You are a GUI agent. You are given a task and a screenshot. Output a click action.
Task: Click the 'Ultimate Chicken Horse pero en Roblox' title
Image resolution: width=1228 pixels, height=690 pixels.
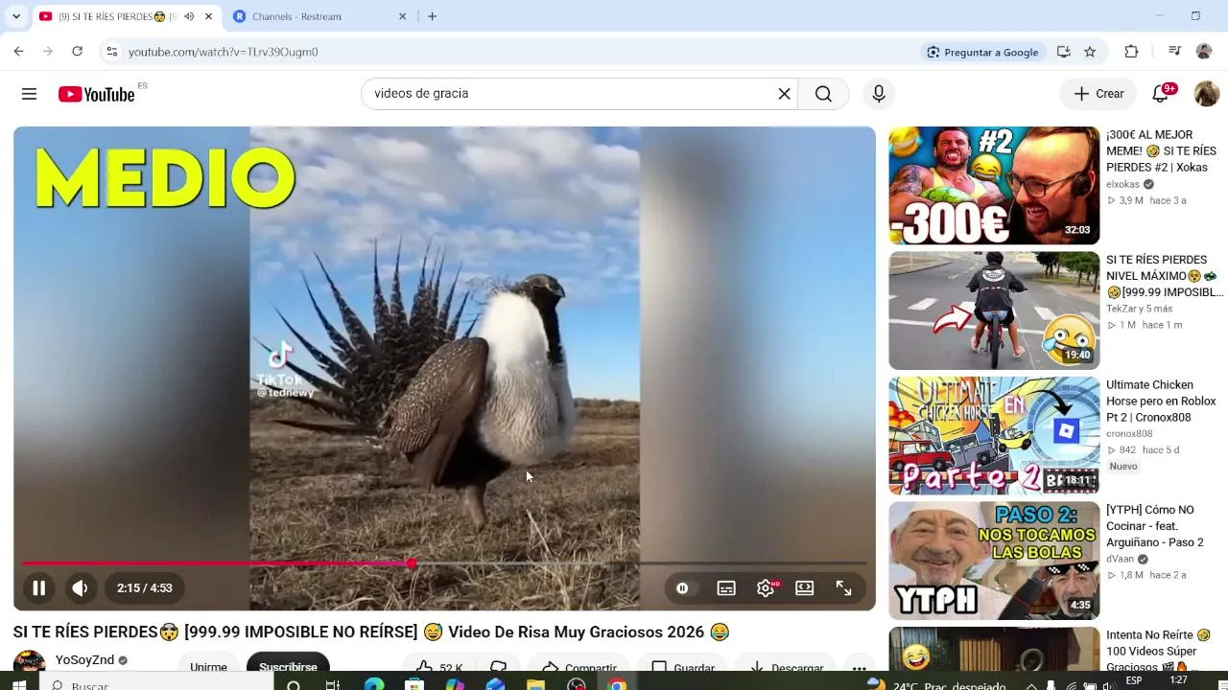pos(1161,402)
